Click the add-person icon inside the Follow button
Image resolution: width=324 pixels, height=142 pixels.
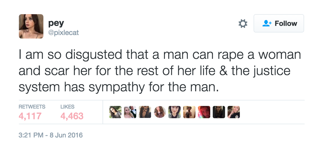[x=266, y=24]
